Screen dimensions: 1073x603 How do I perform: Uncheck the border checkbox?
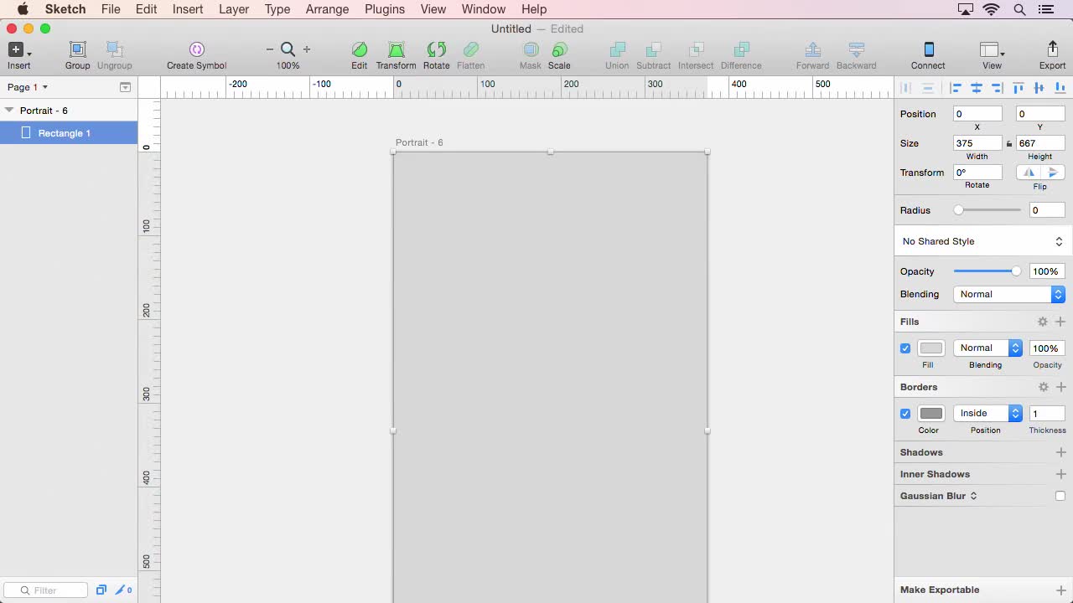[x=905, y=413]
